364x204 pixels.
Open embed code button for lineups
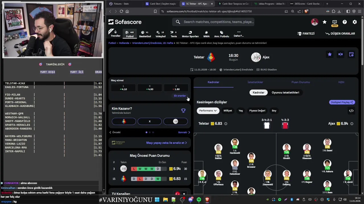[351, 111]
